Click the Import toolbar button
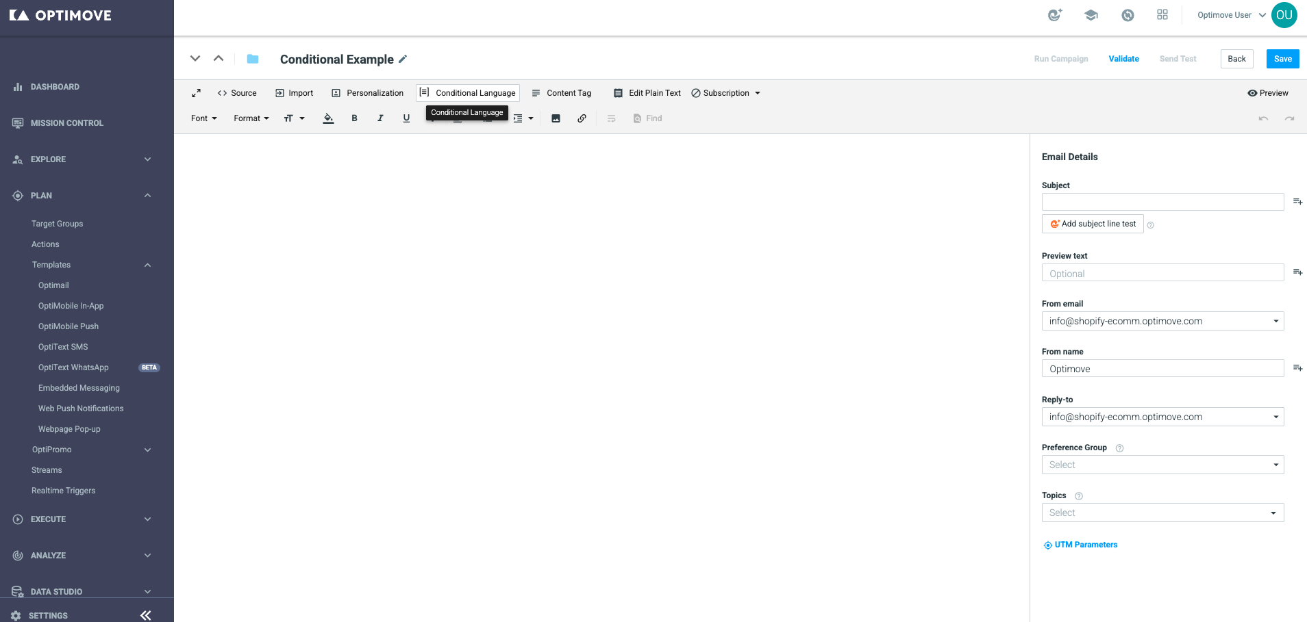The image size is (1307, 622). coord(294,93)
